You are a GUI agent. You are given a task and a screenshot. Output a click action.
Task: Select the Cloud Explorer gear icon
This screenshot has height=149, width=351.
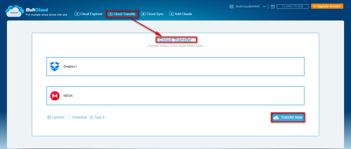[77, 14]
